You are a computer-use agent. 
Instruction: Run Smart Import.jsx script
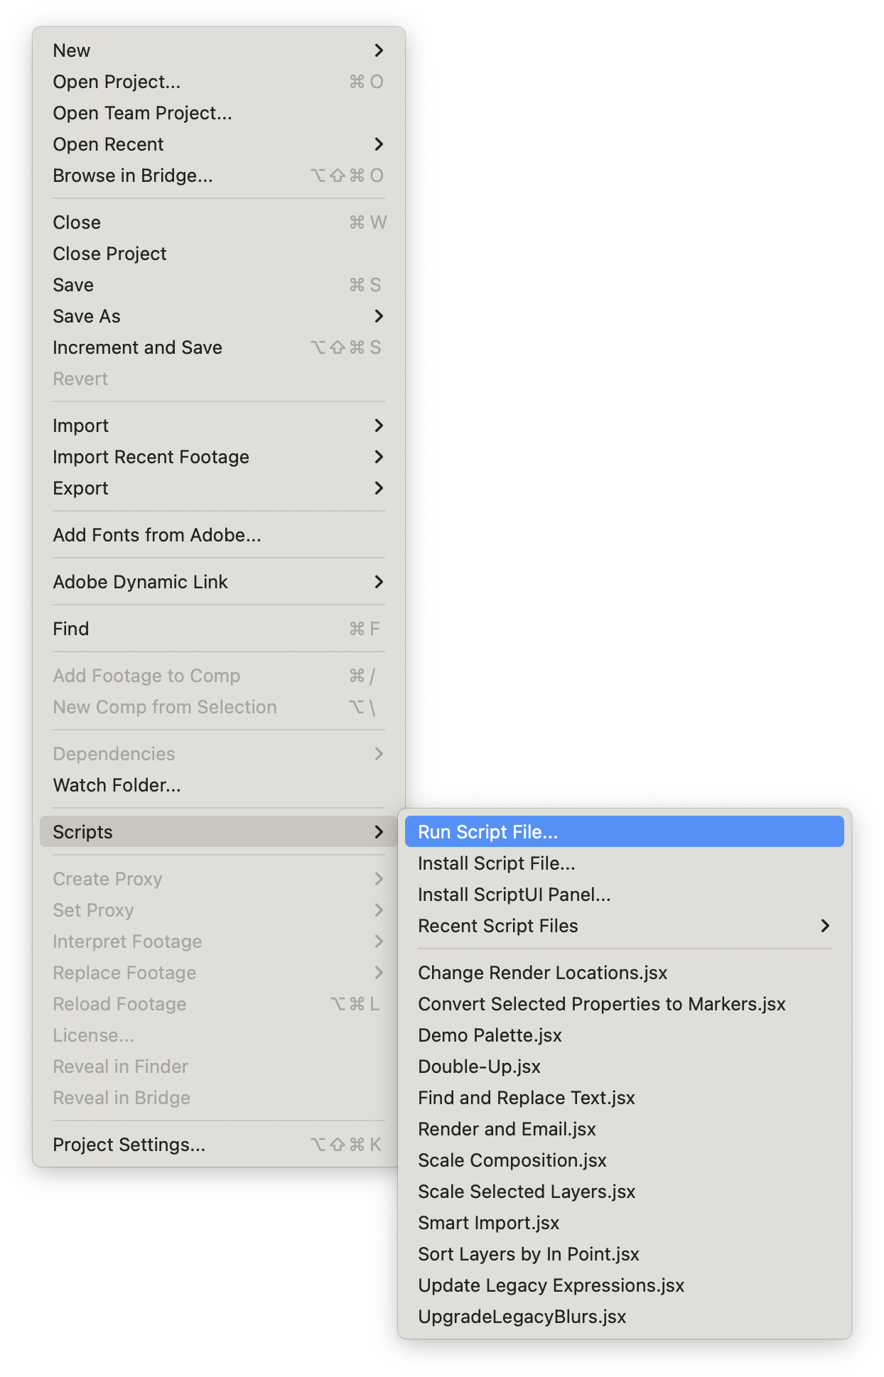(625, 1223)
